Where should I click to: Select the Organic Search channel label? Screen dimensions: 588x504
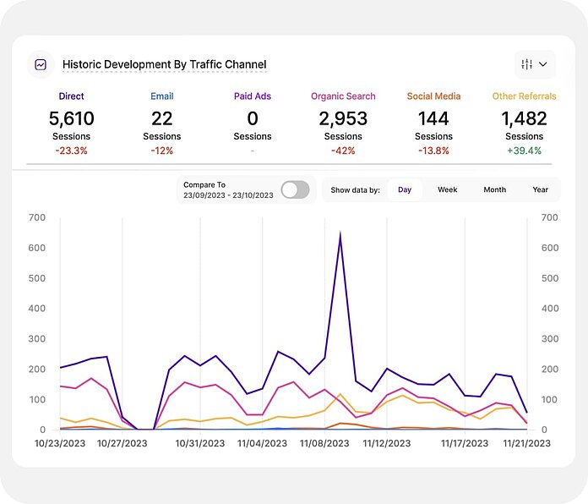pos(343,96)
